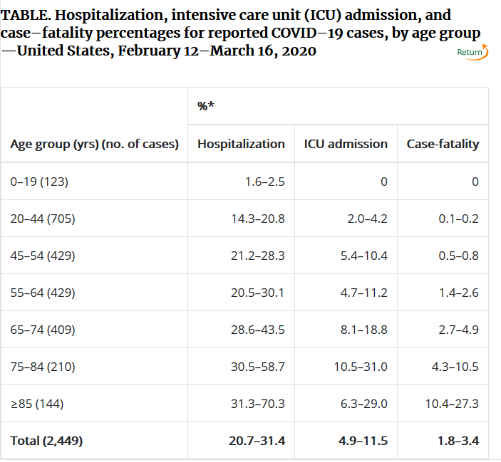The image size is (501, 462).
Task: Select the ≥85 (144) row label
Action: (x=38, y=404)
